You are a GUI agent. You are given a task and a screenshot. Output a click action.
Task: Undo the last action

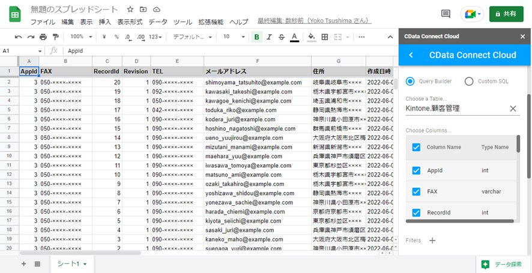tap(19, 37)
